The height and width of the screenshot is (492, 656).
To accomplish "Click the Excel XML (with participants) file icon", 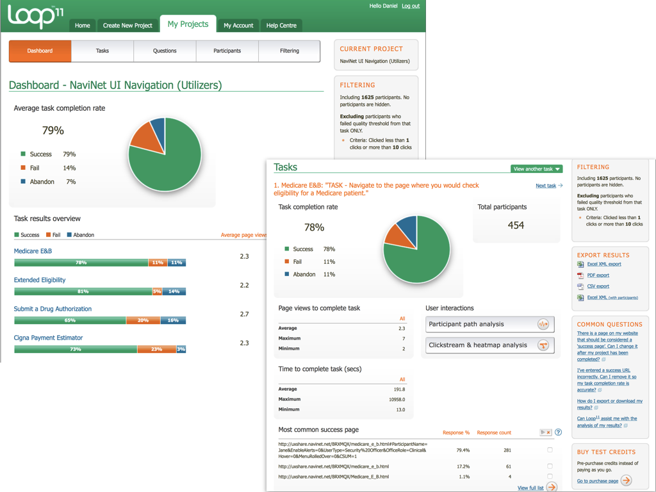I will tap(580, 297).
